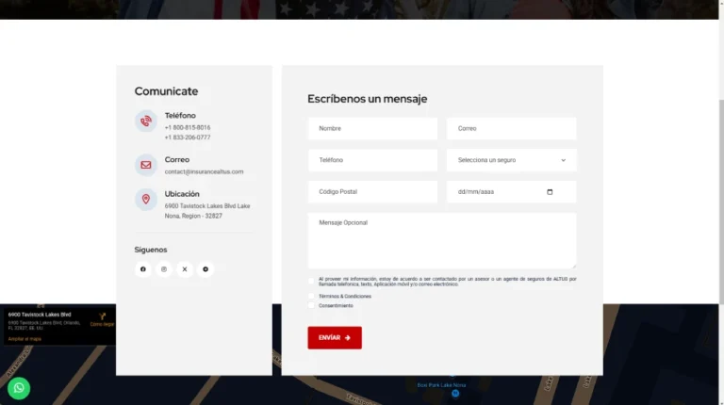Screen dimensions: 724x405
Task: Click the Ubicación map pin icon
Action: coord(146,200)
